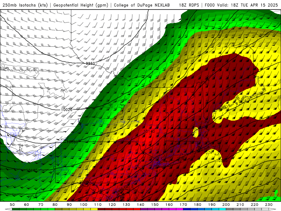Click the 190 value on the color scale
This screenshot has height=211, width=281.
point(212,205)
